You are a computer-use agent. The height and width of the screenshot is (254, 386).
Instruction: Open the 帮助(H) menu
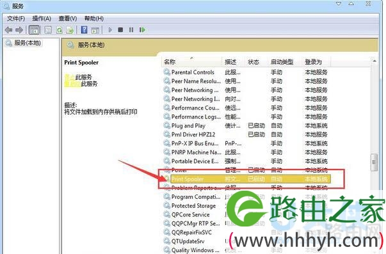click(x=94, y=19)
